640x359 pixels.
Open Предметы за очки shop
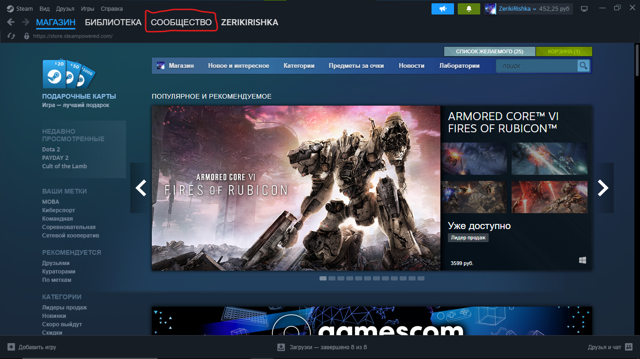click(x=357, y=66)
